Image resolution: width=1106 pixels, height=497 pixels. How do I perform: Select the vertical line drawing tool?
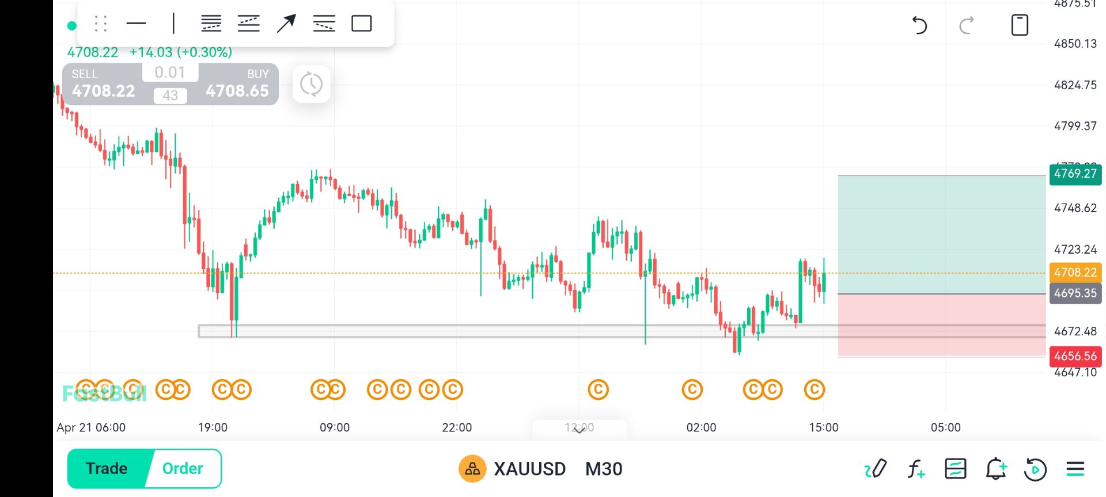pyautogui.click(x=173, y=24)
